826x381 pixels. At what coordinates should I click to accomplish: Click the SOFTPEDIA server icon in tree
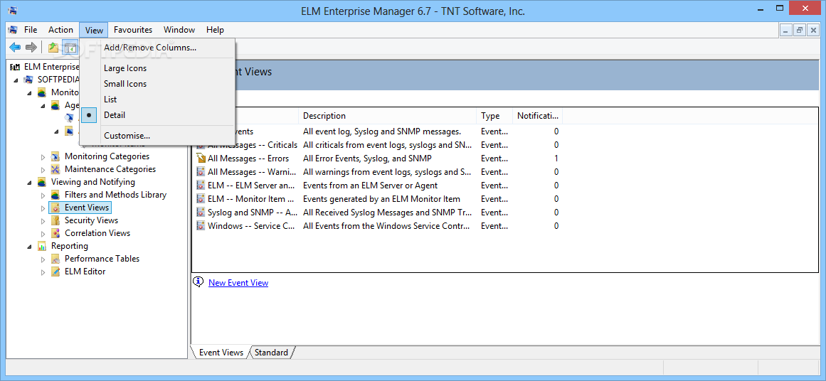29,80
